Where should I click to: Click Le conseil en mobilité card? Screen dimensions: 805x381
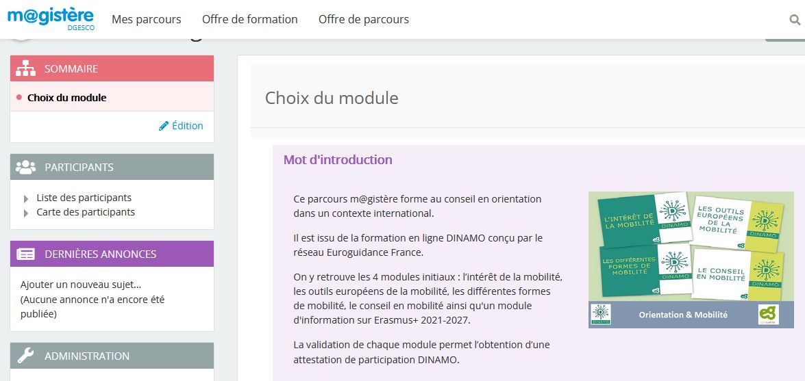tap(739, 274)
